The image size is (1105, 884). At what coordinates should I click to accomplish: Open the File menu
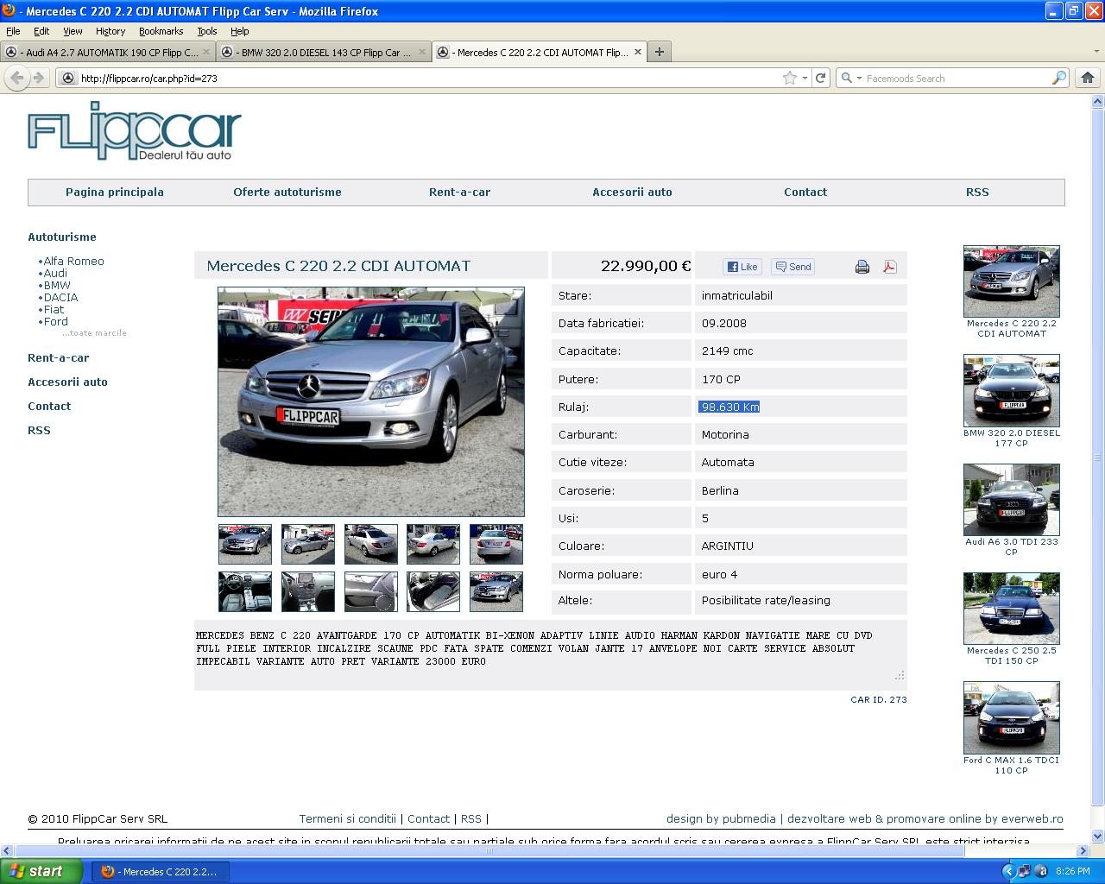tap(13, 31)
